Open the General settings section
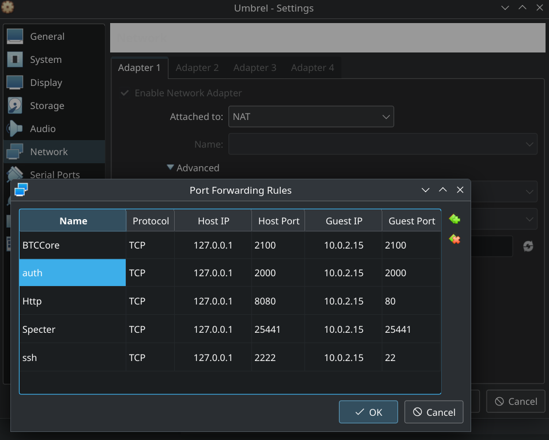This screenshot has height=440, width=549. (x=54, y=36)
